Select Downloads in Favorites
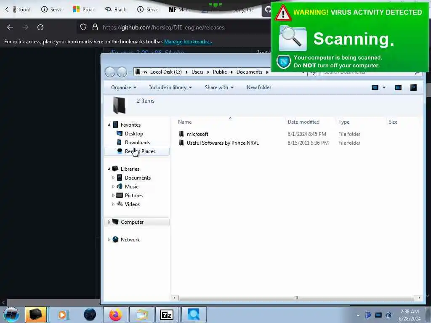Screen dimensions: 431x323 point(137,142)
